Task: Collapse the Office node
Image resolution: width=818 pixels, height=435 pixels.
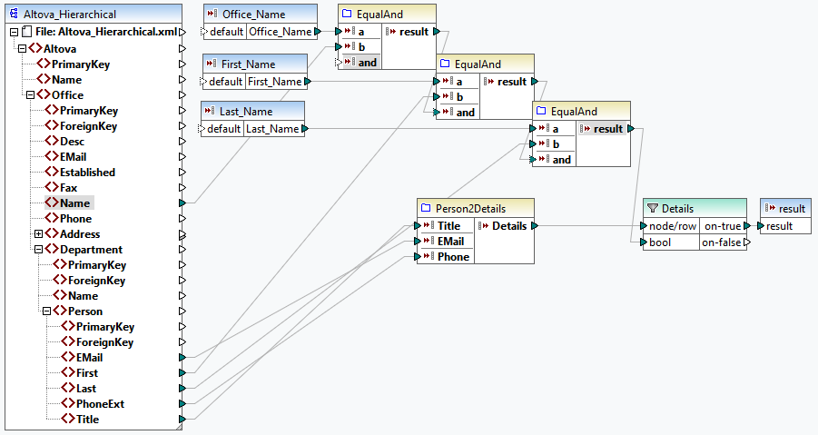Action: [x=30, y=95]
